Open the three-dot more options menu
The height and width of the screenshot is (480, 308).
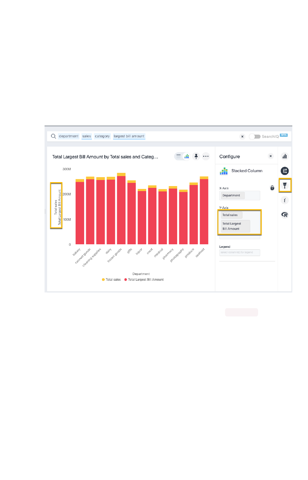(206, 156)
